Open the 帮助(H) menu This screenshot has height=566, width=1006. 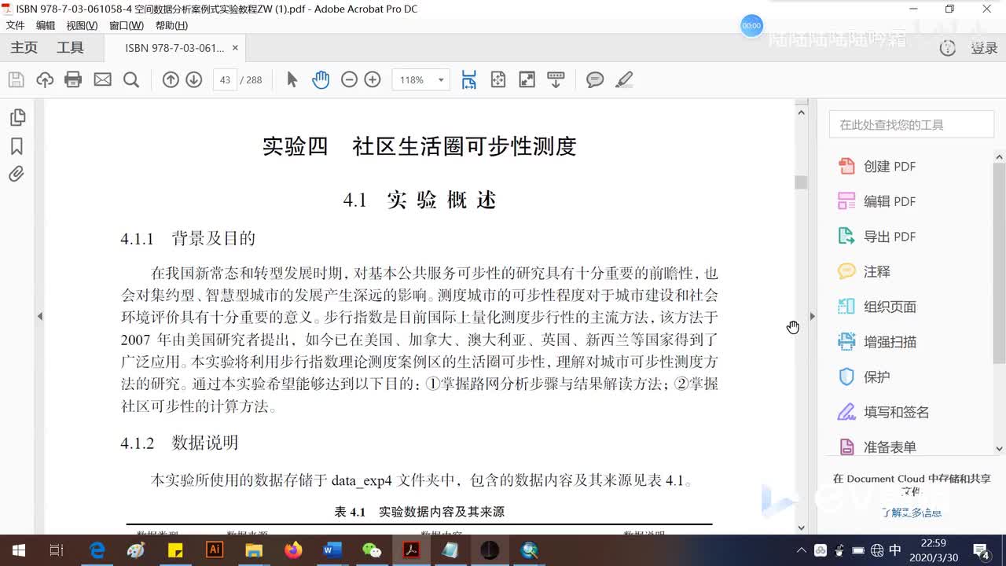point(171,25)
